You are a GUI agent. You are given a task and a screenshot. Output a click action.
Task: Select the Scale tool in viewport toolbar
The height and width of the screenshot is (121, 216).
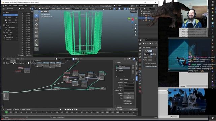36,32
